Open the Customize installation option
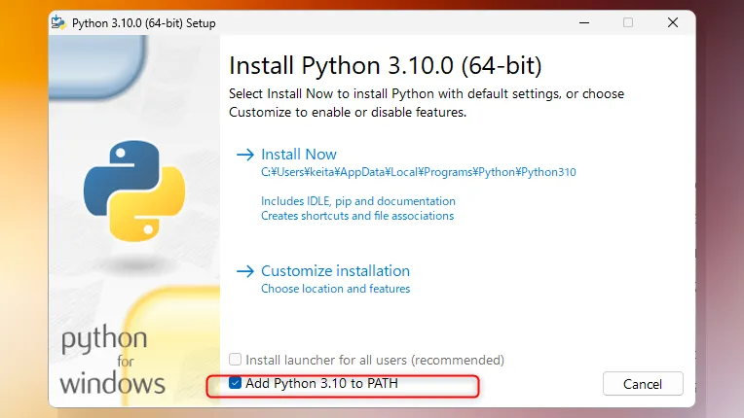 click(335, 271)
